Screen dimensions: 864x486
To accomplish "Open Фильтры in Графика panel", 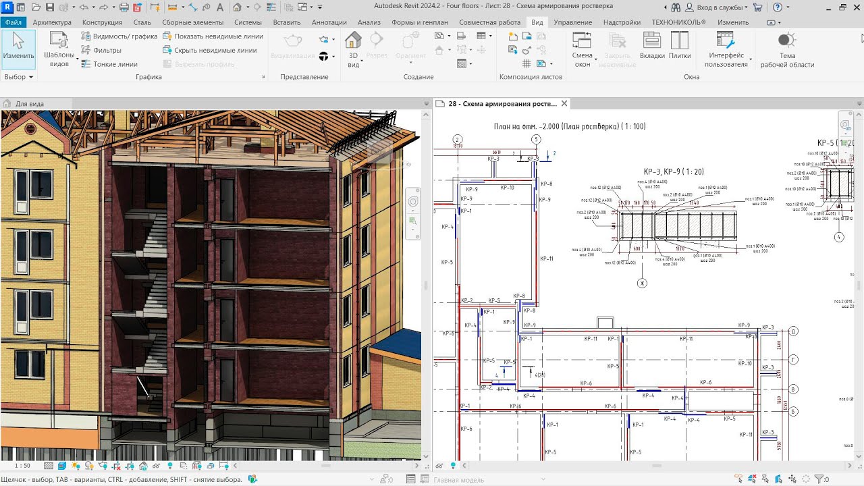I will click(x=102, y=50).
